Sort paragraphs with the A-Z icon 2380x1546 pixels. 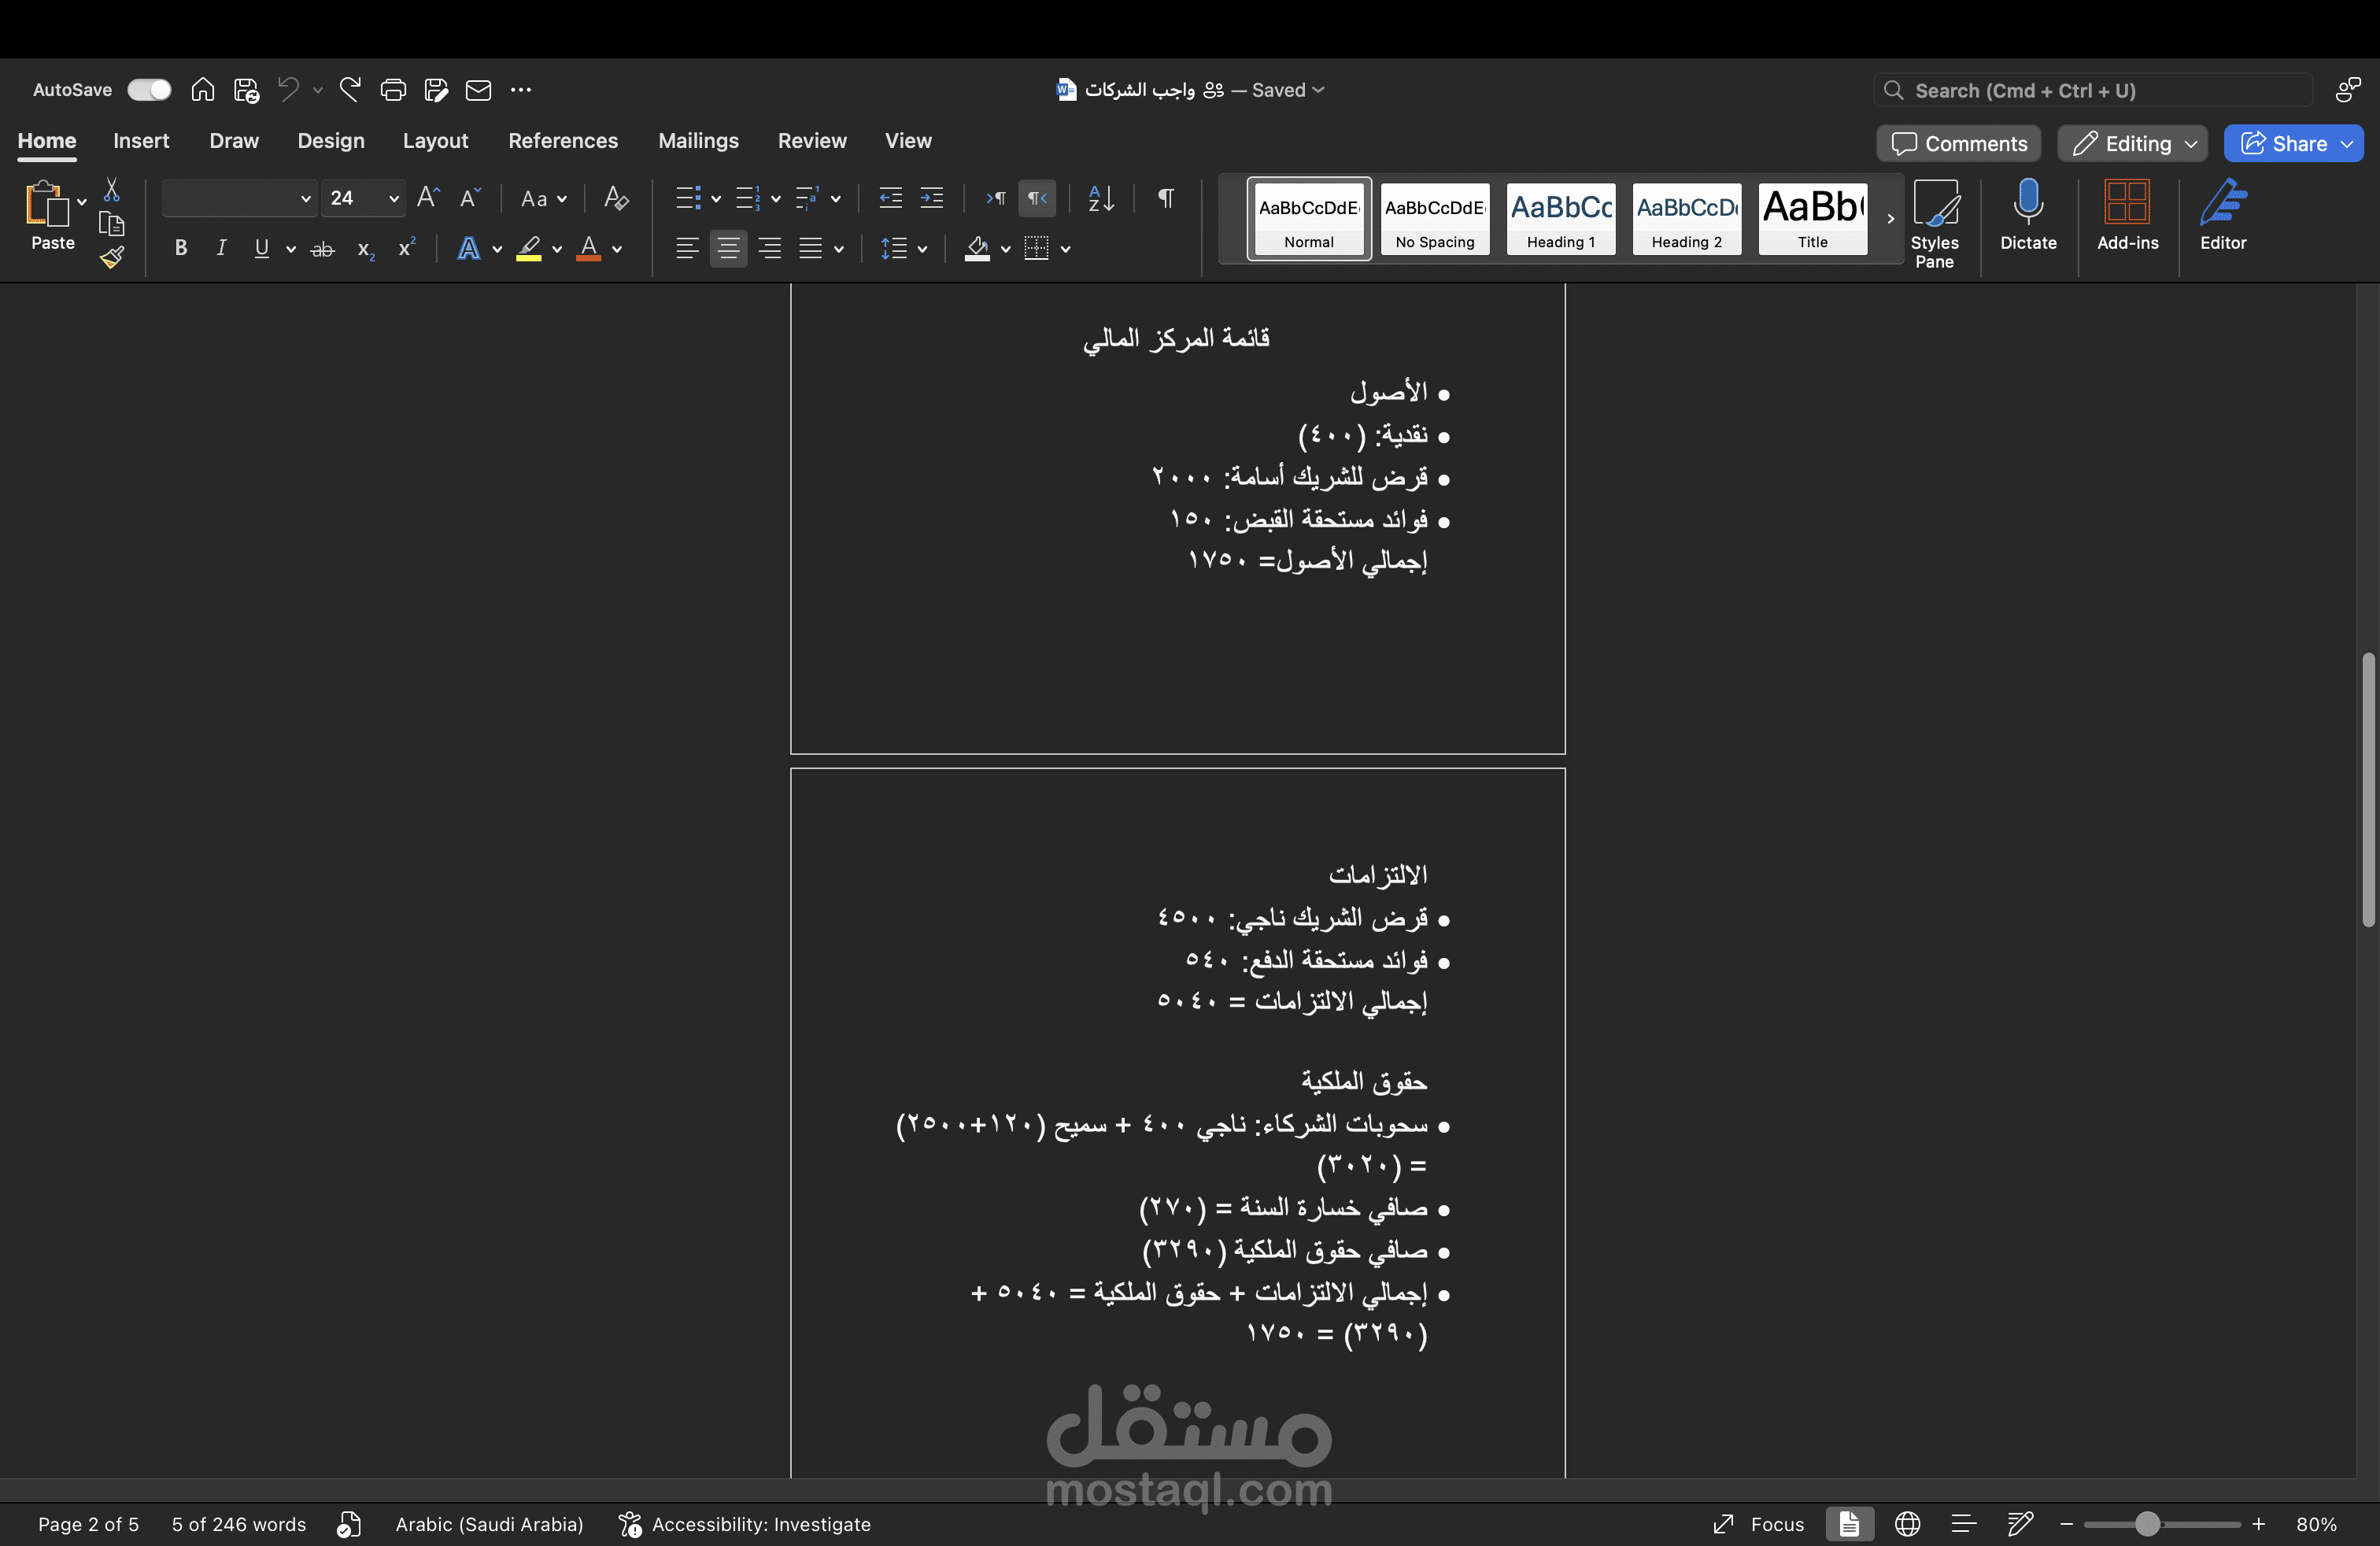coord(1101,198)
